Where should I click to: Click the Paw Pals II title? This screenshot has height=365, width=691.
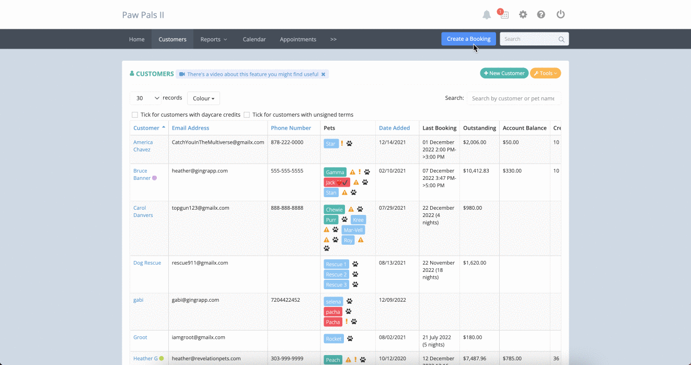coord(143,15)
